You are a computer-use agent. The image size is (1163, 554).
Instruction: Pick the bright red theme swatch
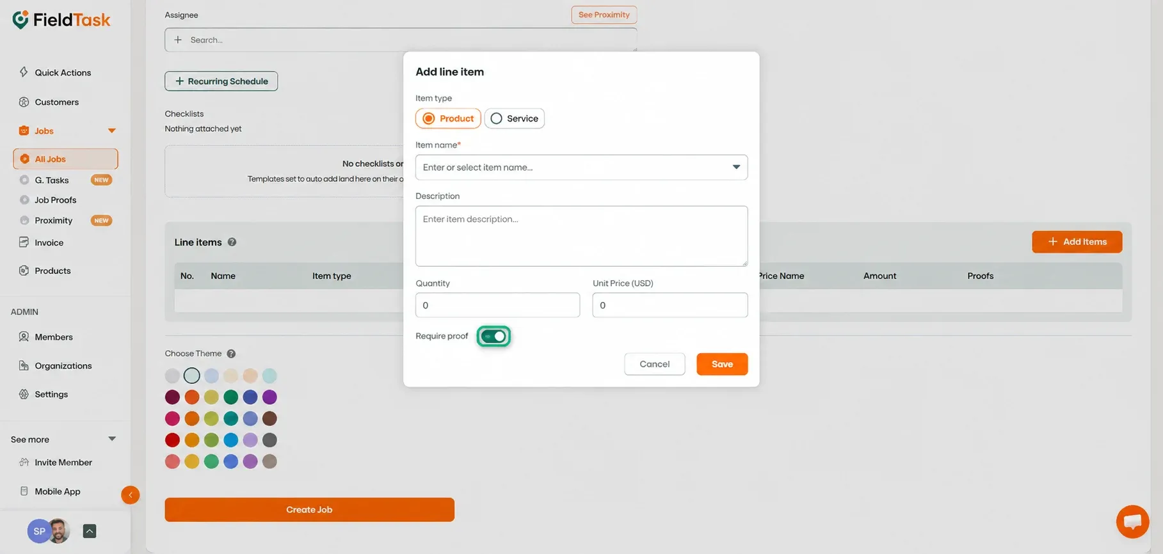click(x=172, y=440)
